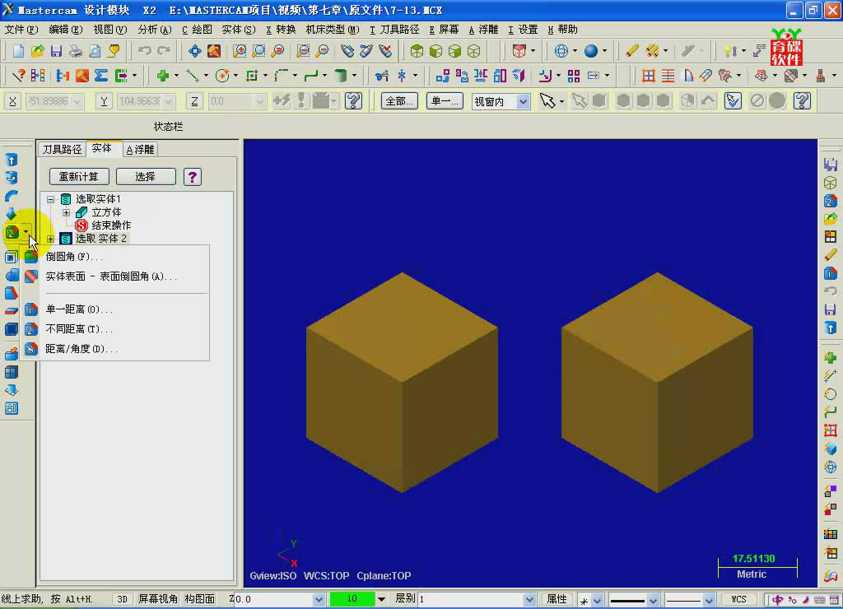Click the 重新计算 button

tap(79, 177)
